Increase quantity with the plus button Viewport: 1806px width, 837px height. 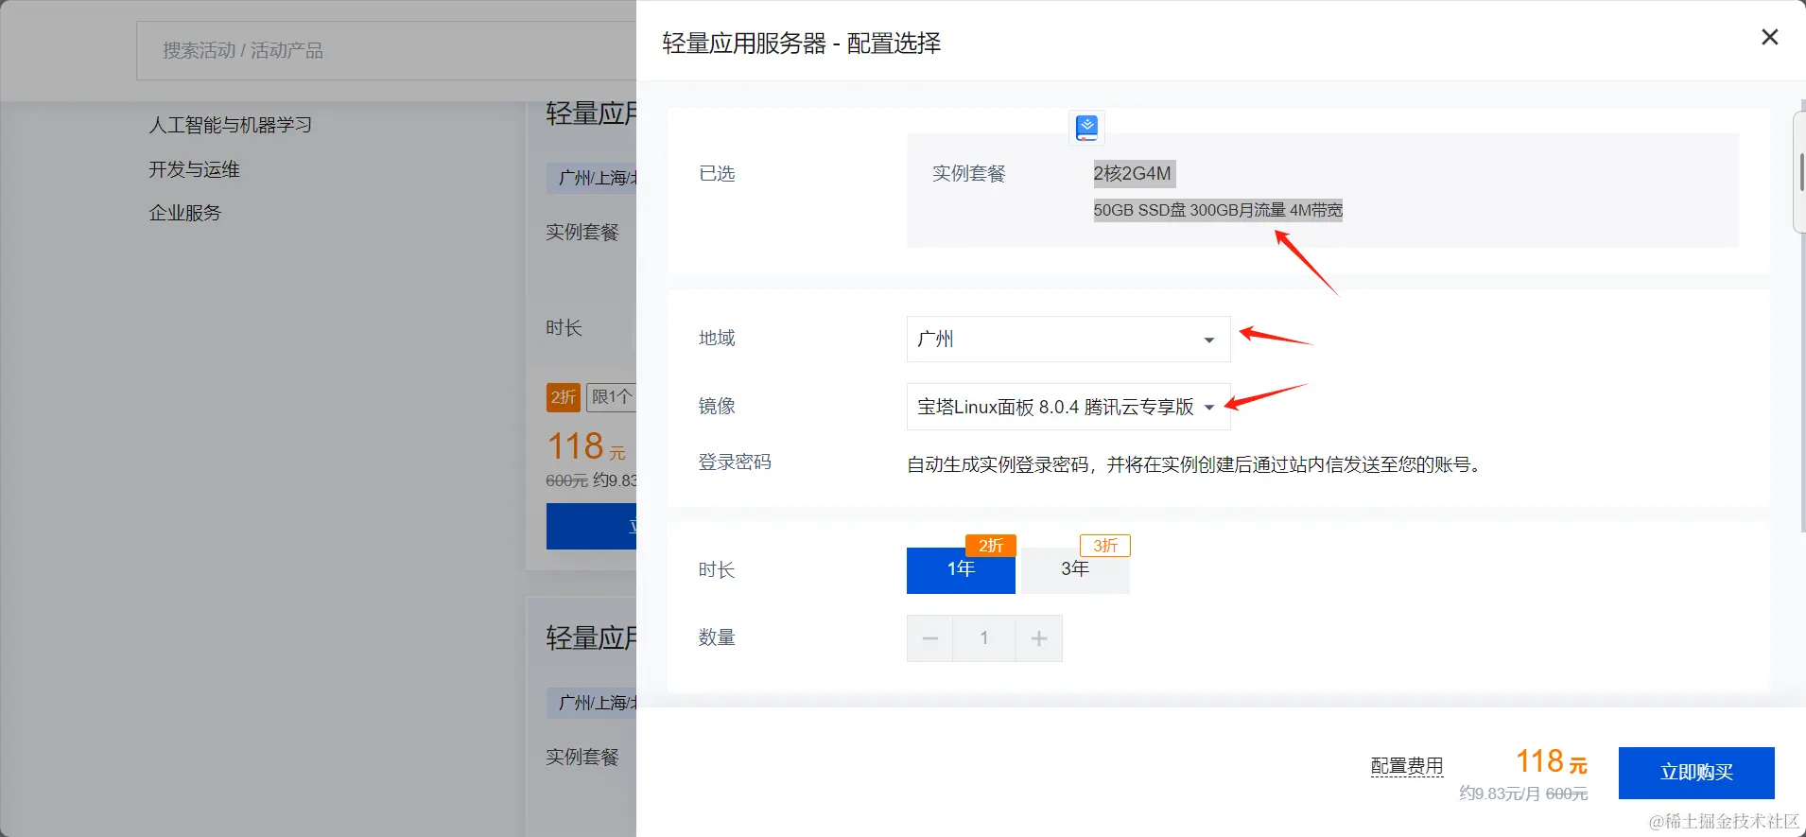[1039, 638]
